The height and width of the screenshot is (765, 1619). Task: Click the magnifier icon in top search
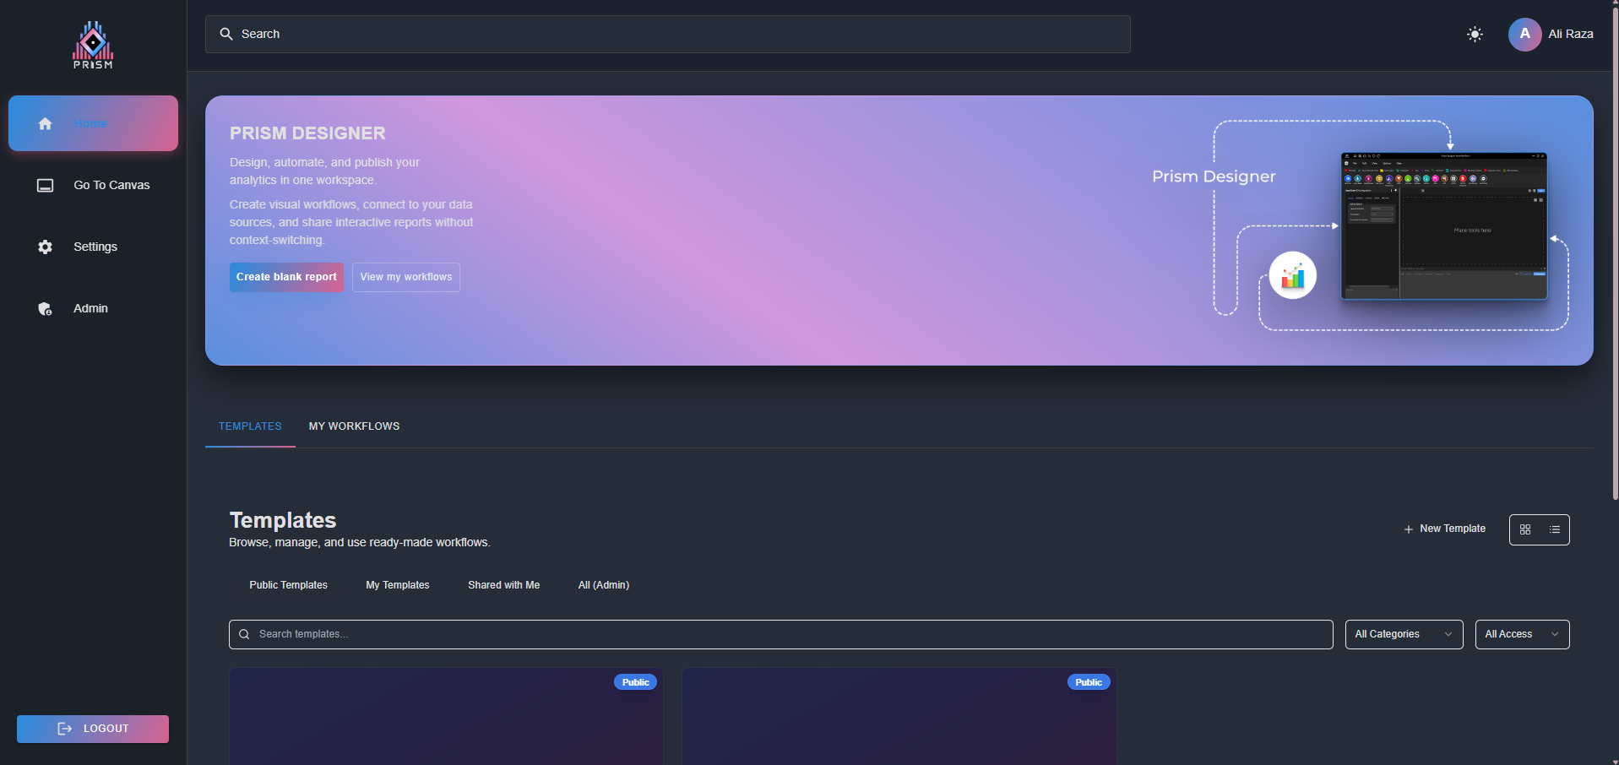coord(226,35)
